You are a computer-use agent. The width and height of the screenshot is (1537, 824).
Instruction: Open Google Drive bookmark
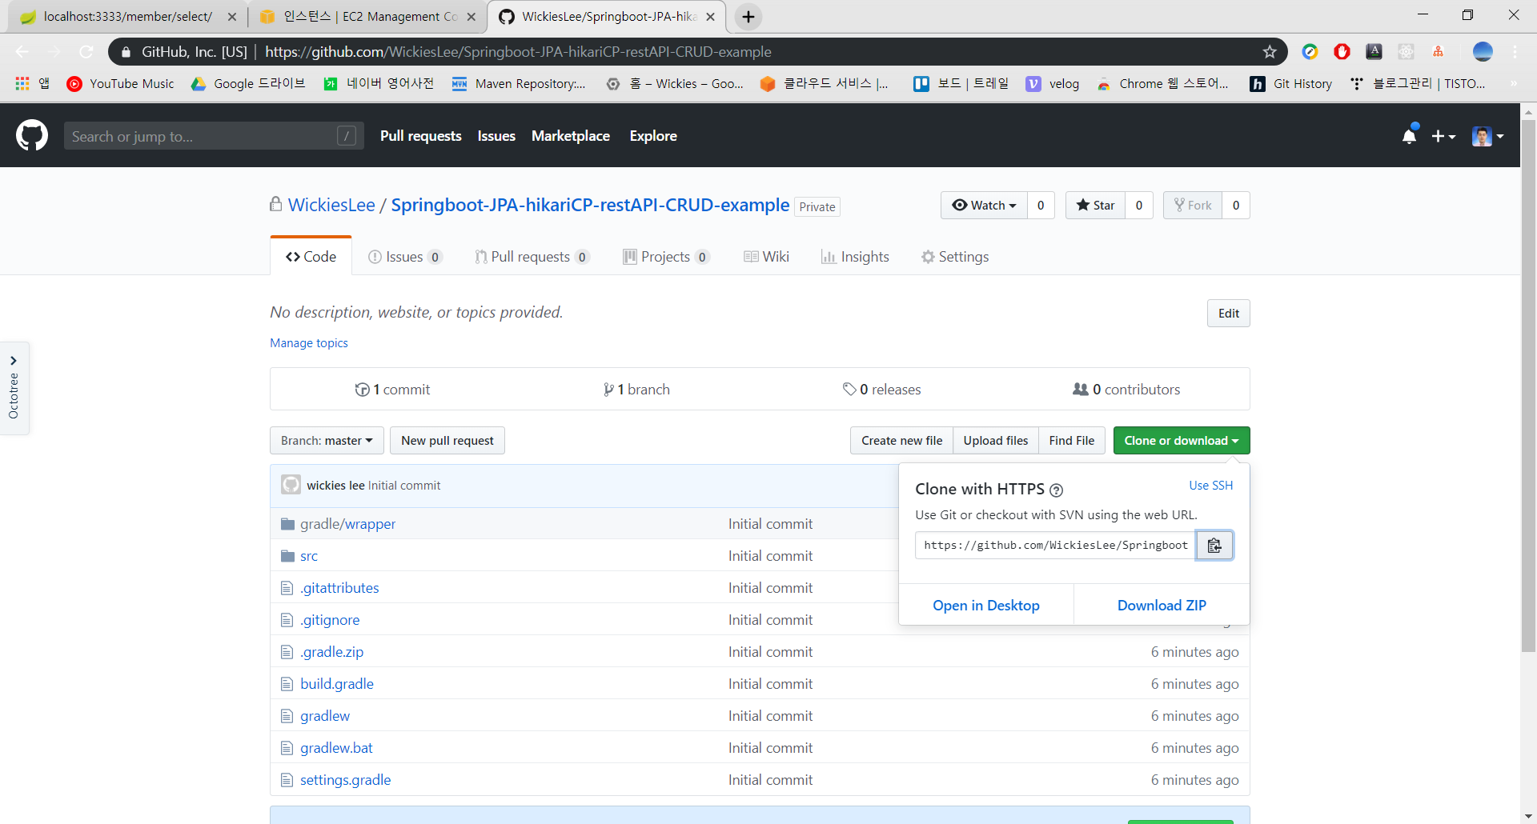[248, 83]
